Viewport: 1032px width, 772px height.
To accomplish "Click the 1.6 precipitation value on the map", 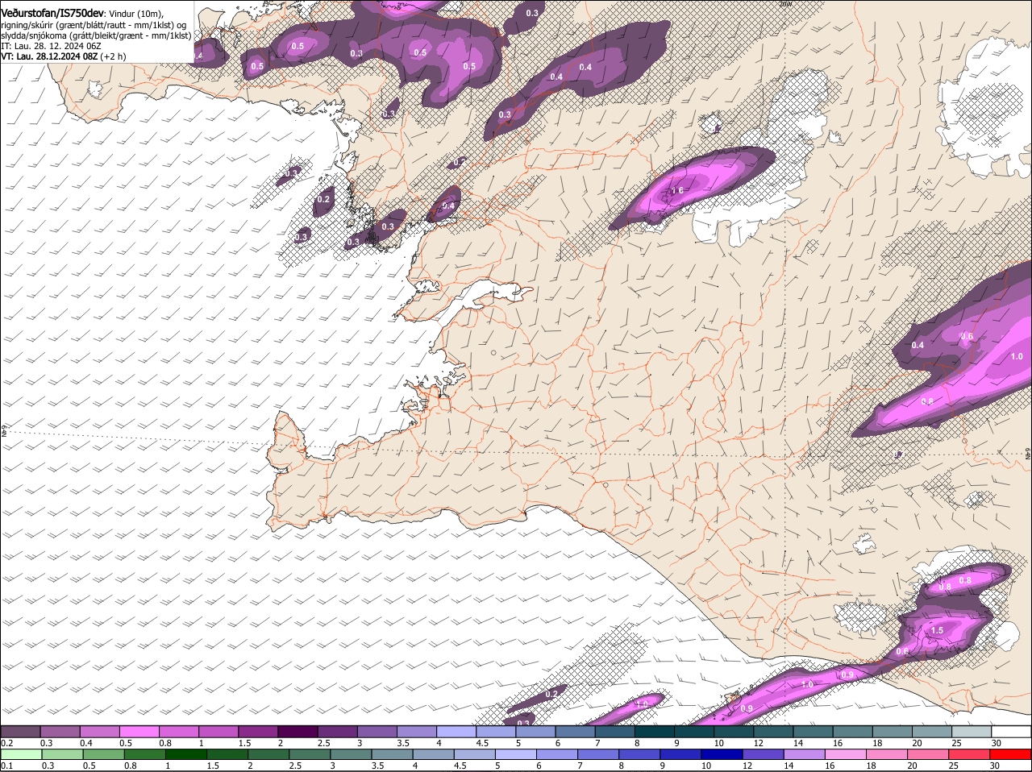I will 676,191.
